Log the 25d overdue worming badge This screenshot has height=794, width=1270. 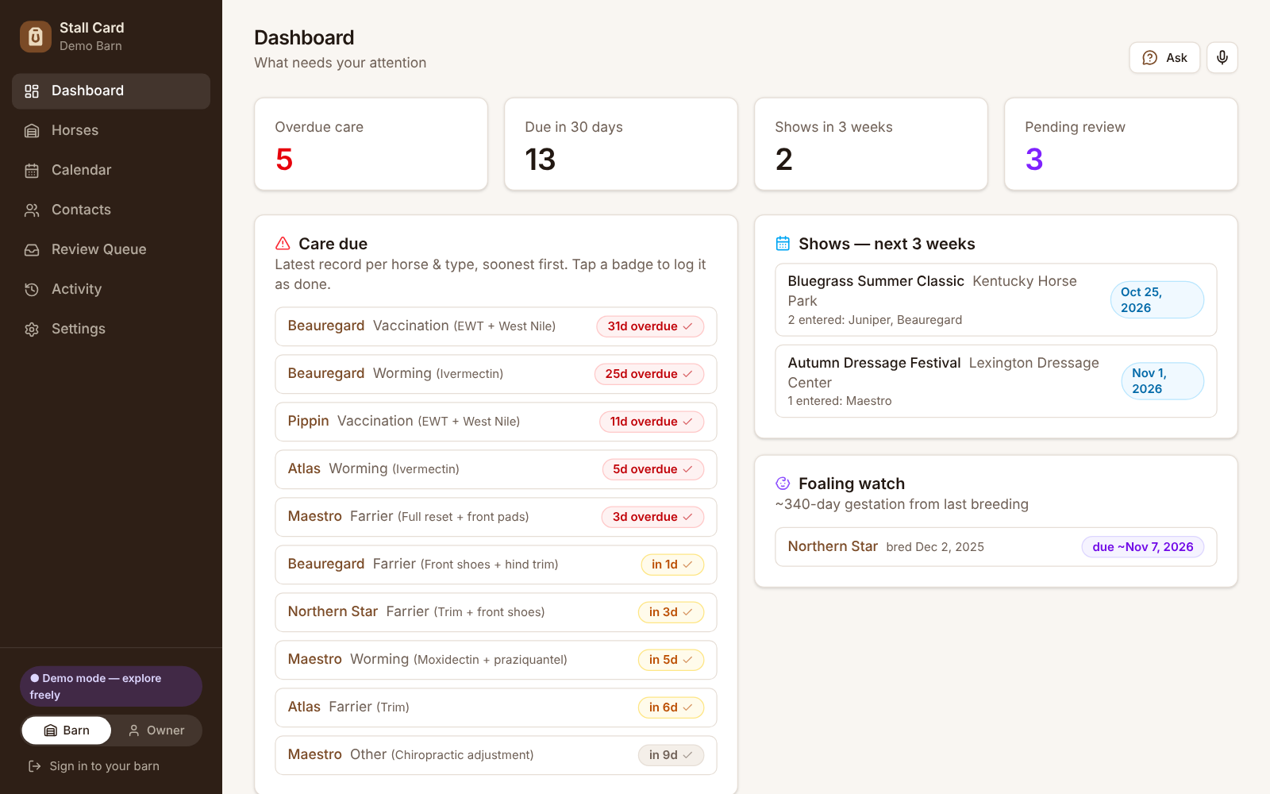click(x=649, y=374)
